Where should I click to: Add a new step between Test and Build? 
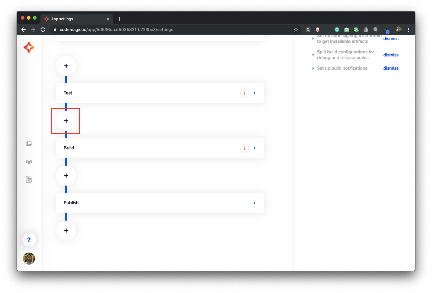66,121
